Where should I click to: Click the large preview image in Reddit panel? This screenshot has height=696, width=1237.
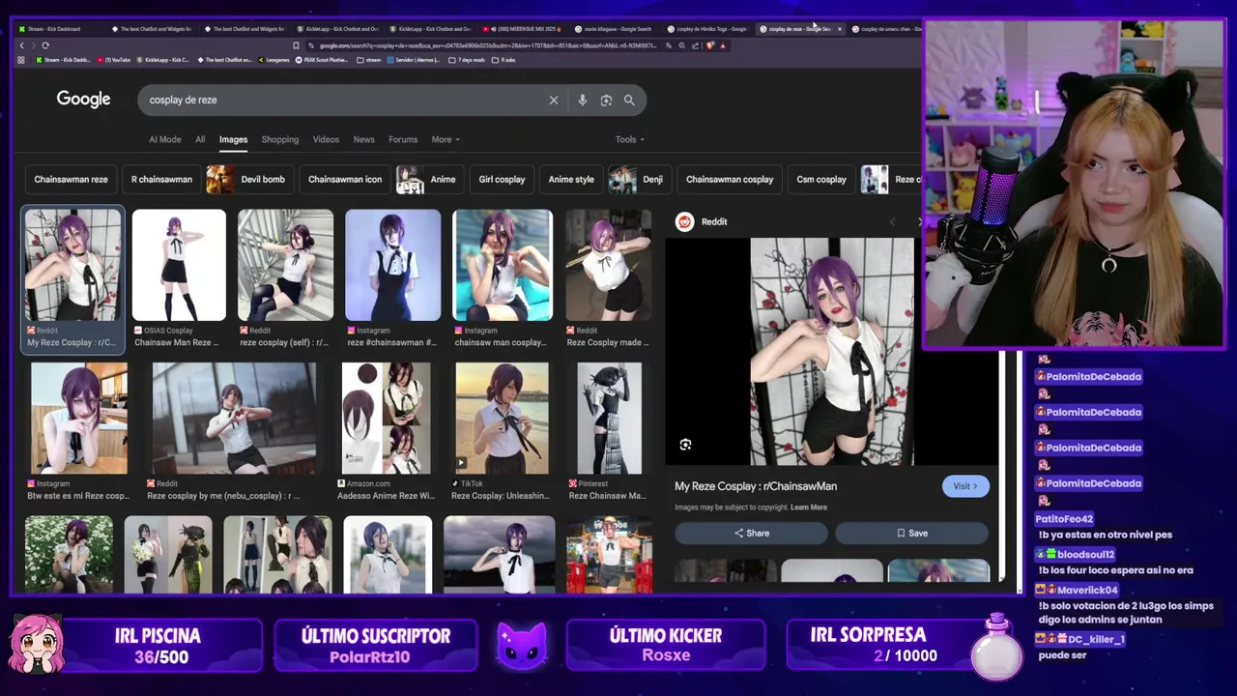[832, 352]
